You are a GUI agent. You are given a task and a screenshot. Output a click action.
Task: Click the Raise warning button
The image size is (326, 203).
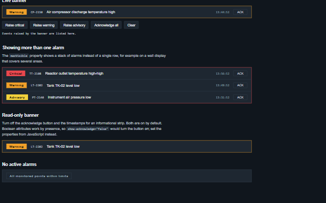44,25
